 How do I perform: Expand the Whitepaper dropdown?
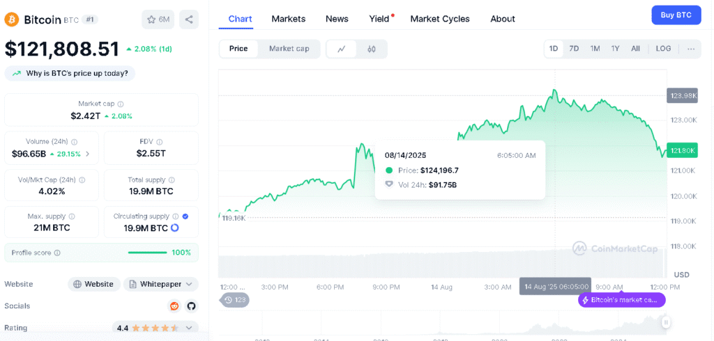[x=161, y=284]
